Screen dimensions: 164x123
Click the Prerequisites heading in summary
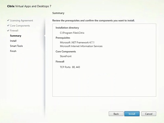point(63,38)
